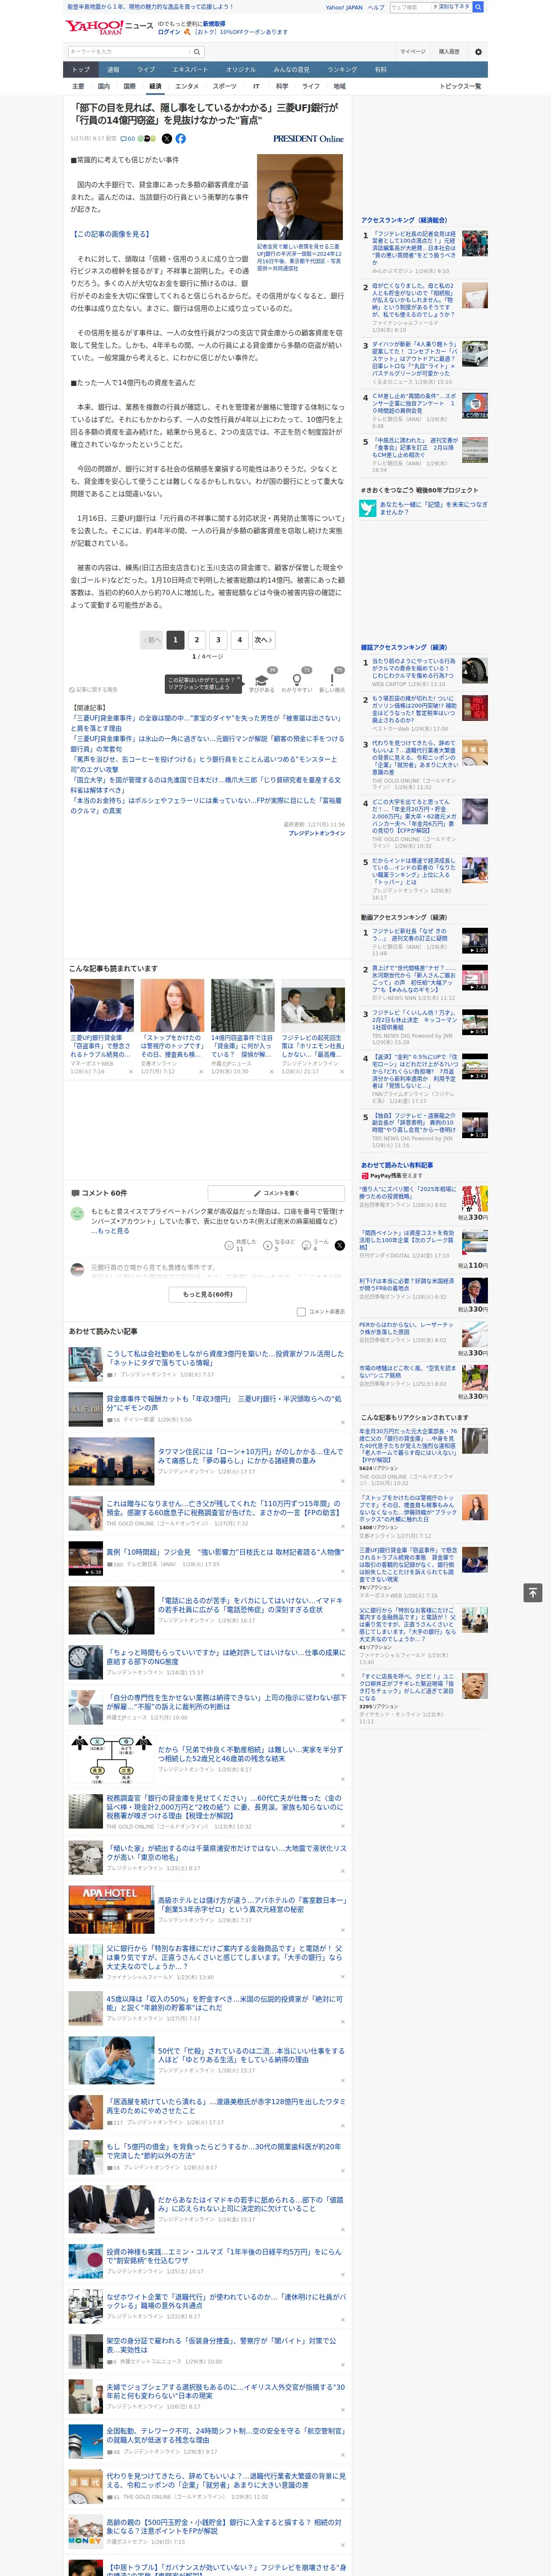Share first comment on X
Image resolution: width=551 pixels, height=2576 pixels.
(x=339, y=1245)
